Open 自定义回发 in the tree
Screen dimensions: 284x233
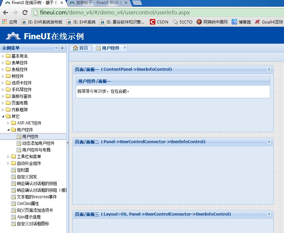[x=27, y=177]
